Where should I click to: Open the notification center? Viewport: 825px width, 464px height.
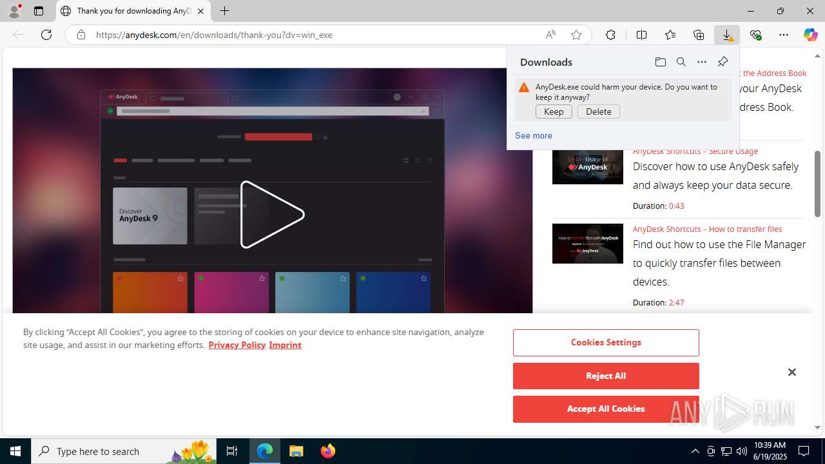point(804,451)
